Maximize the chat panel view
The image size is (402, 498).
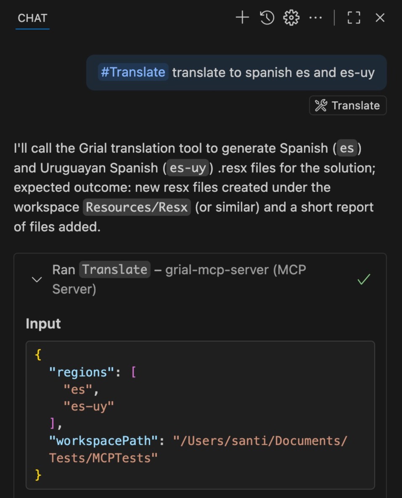tap(354, 18)
